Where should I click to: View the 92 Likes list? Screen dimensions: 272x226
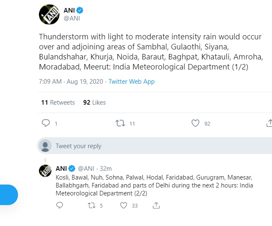95,103
